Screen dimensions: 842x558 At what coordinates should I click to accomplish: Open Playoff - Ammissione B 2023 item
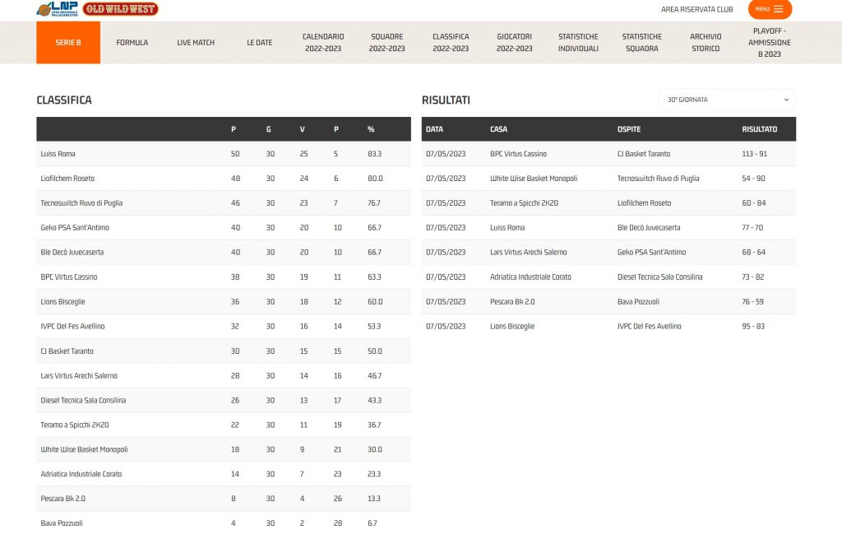pyautogui.click(x=769, y=43)
